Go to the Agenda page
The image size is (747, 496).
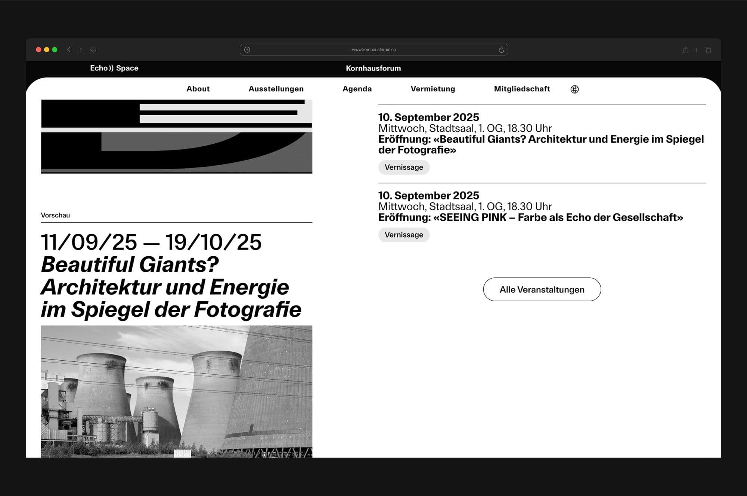(x=357, y=89)
